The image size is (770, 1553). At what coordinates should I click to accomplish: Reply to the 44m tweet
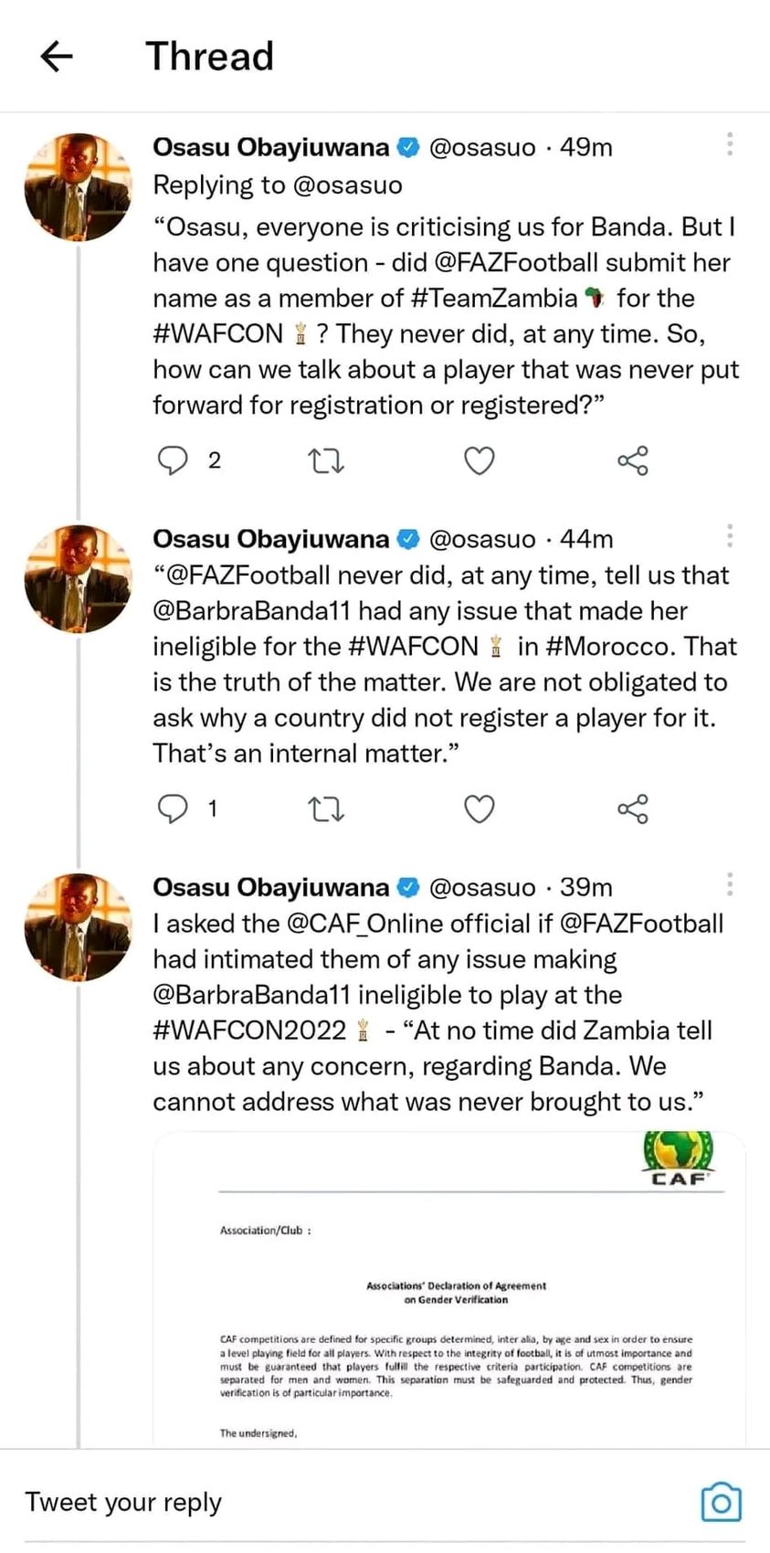tap(173, 808)
